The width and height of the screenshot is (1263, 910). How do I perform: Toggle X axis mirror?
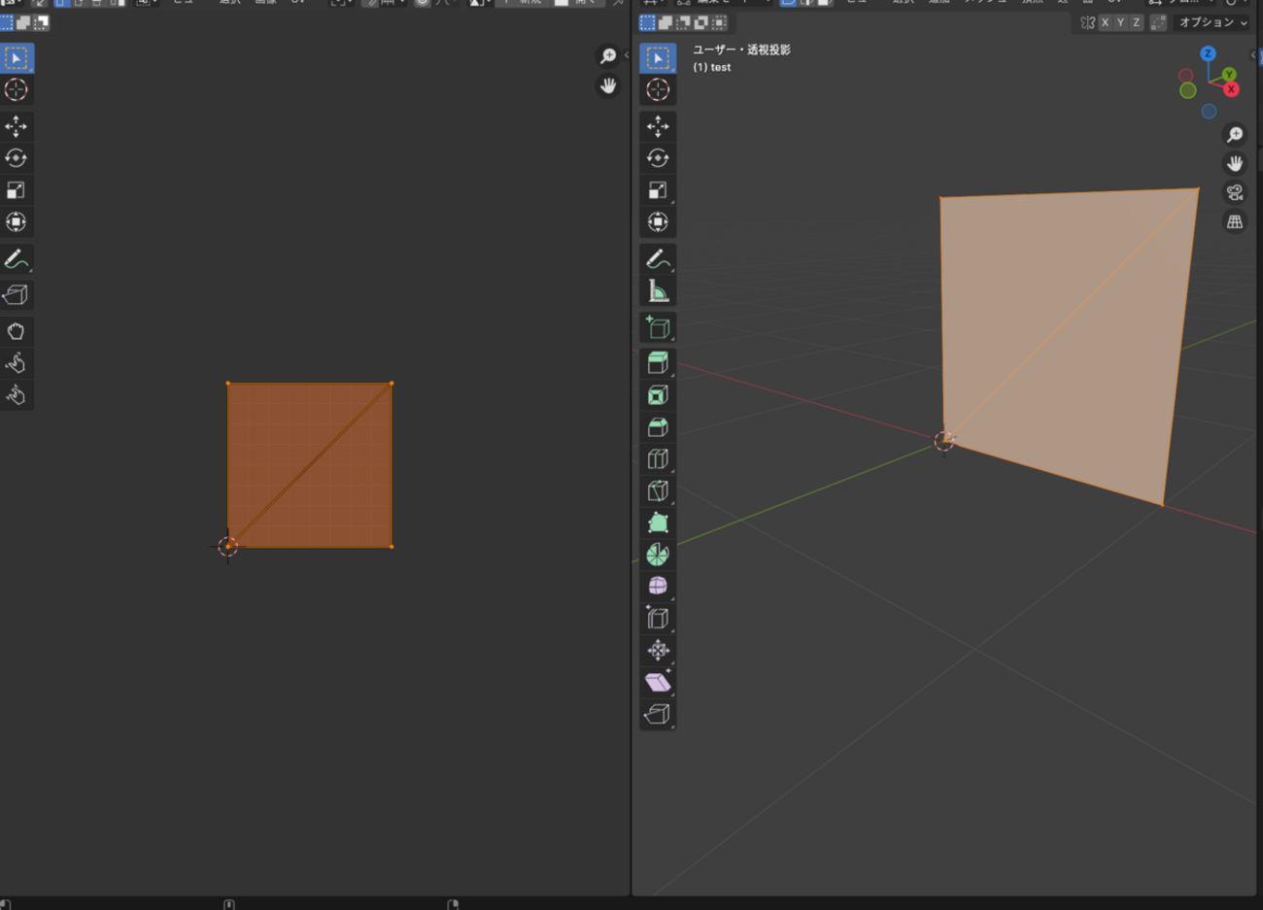1105,22
